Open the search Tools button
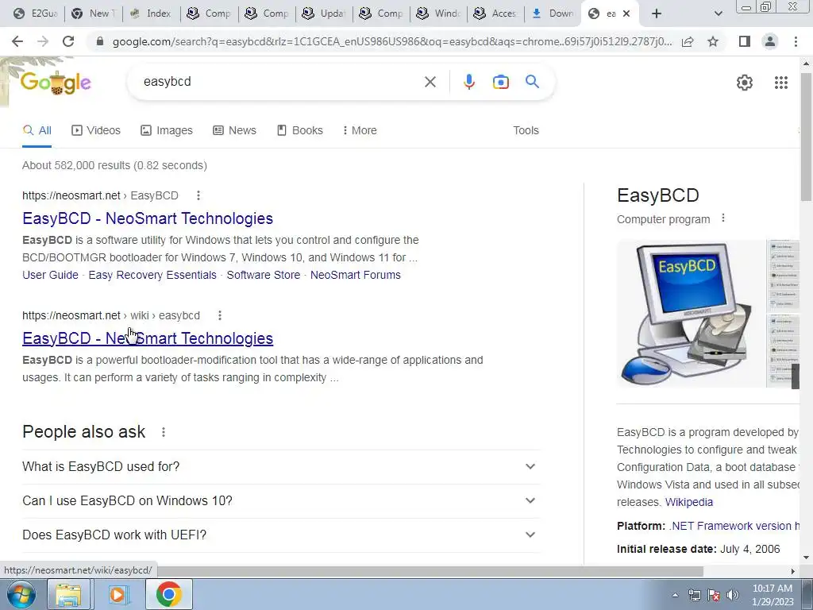 click(x=526, y=130)
